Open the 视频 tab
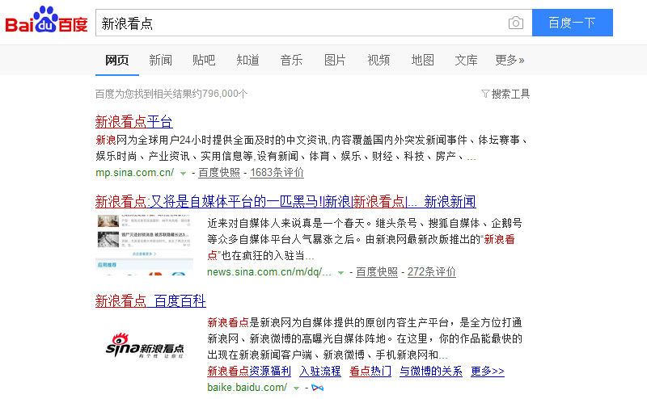The height and width of the screenshot is (399, 647). (378, 61)
